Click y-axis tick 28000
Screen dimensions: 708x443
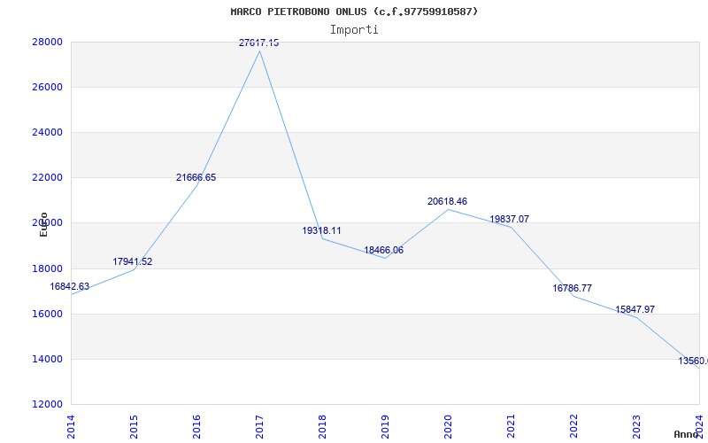(x=47, y=42)
